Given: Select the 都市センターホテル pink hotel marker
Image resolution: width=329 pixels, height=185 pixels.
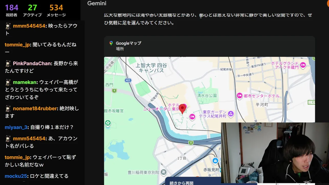Looking at the screenshot, I should pyautogui.click(x=240, y=96).
